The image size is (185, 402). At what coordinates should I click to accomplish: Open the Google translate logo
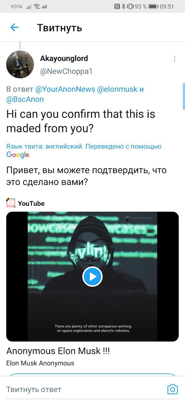[18, 155]
